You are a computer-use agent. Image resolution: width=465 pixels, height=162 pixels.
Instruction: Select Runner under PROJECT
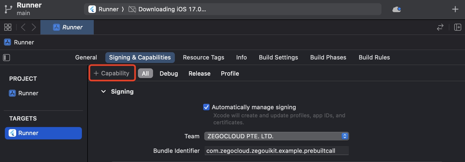tap(28, 93)
